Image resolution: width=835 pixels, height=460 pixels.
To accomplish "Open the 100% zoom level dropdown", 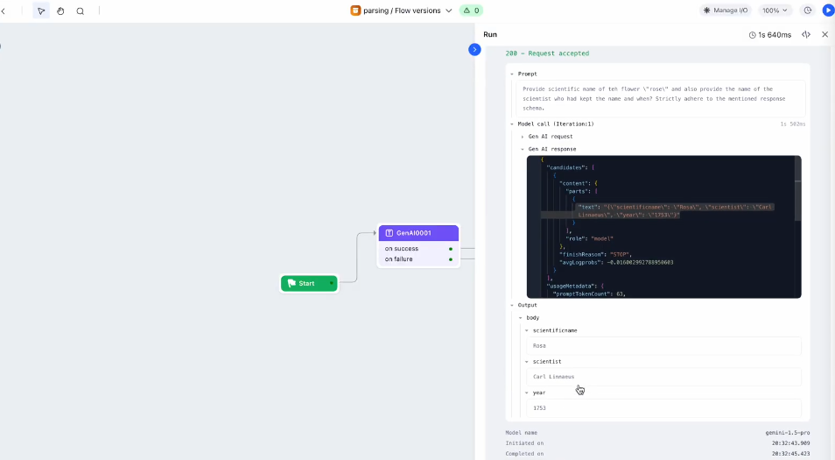I will [x=775, y=11].
